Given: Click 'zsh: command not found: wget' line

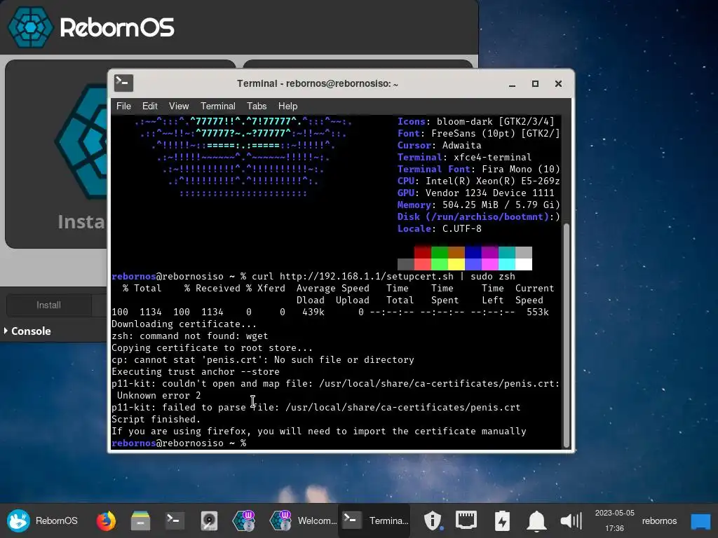Looking at the screenshot, I should pyautogui.click(x=189, y=336).
